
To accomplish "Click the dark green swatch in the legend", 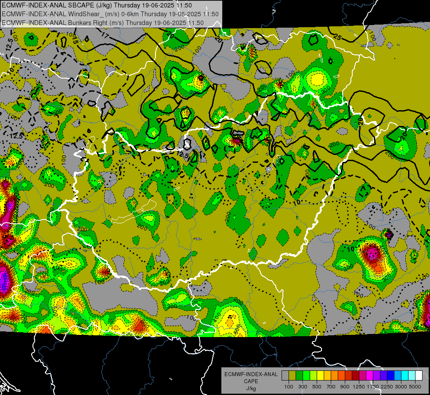I will 299,376.
